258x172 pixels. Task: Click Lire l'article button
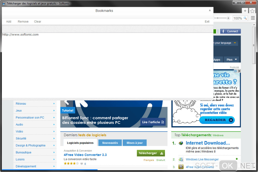click(x=153, y=122)
